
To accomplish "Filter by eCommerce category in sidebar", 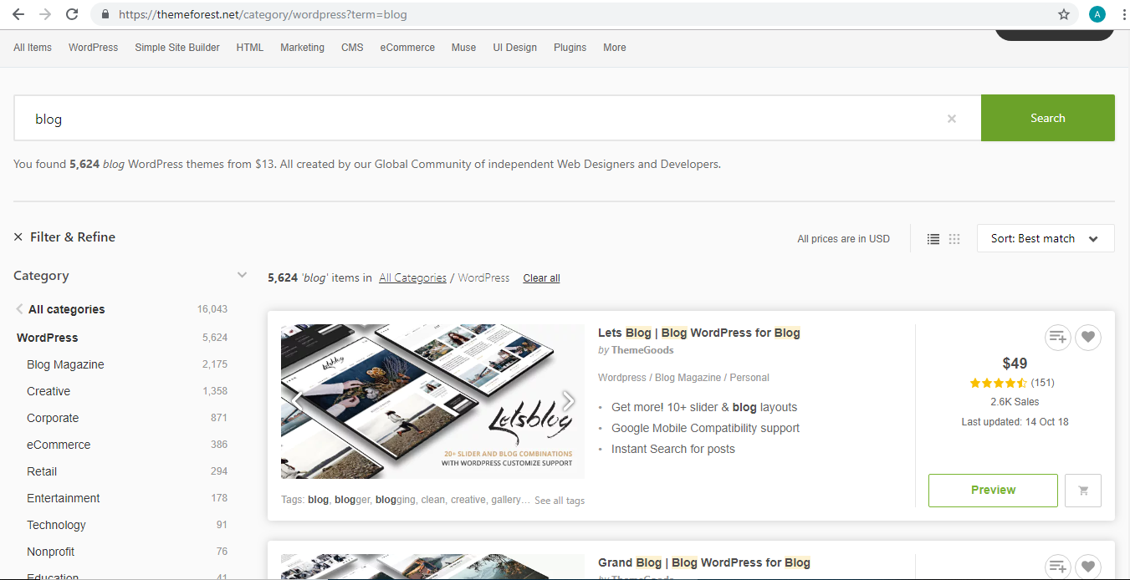I will pyautogui.click(x=59, y=445).
